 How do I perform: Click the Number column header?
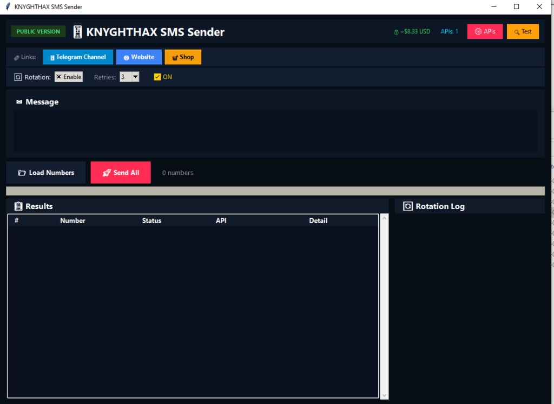point(72,220)
